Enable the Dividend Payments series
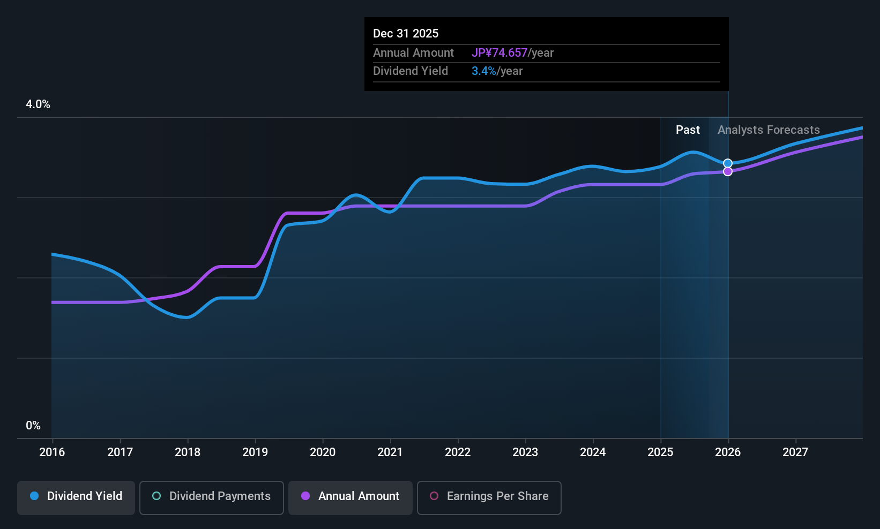The width and height of the screenshot is (880, 529). tap(212, 497)
